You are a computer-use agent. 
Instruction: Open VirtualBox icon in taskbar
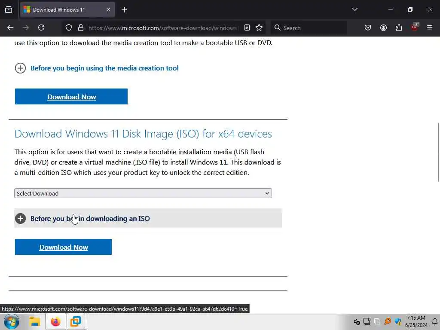click(x=76, y=321)
